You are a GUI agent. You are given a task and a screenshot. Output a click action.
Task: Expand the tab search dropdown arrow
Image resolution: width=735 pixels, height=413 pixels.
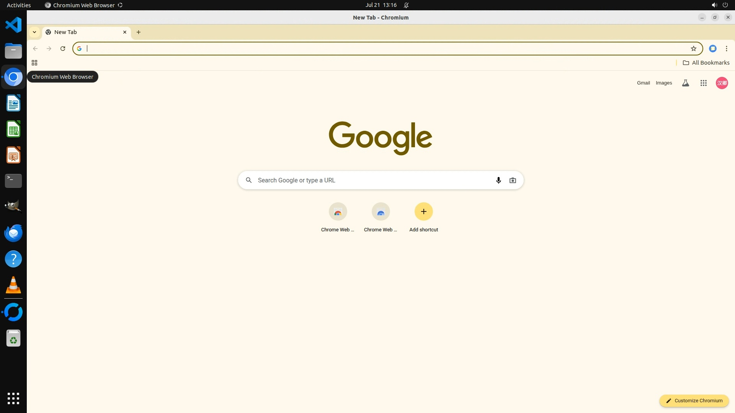pyautogui.click(x=34, y=32)
